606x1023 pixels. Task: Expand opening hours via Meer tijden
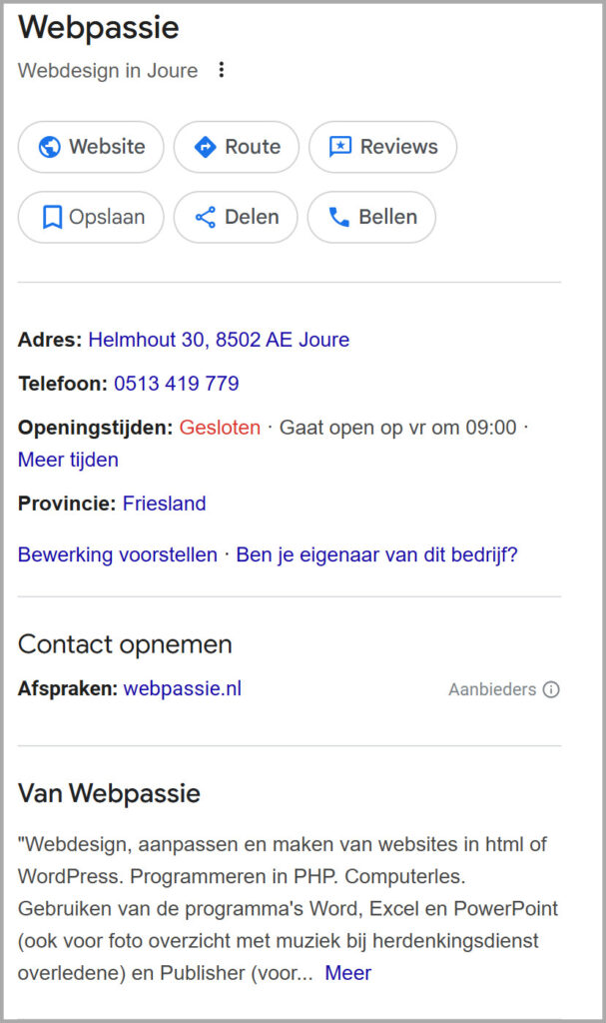[x=68, y=460]
